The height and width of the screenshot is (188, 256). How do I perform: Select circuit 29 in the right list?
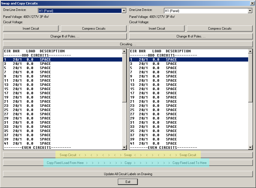(189, 118)
